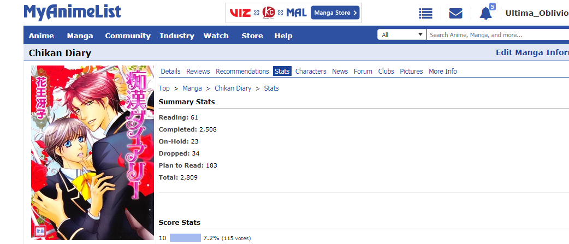The height and width of the screenshot is (244, 569).
Task: Open the Manga menu in navbar
Action: [x=80, y=35]
